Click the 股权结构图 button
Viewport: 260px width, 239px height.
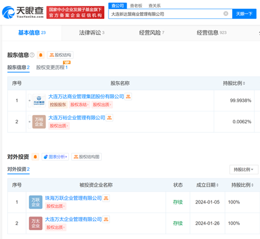pos(86,157)
